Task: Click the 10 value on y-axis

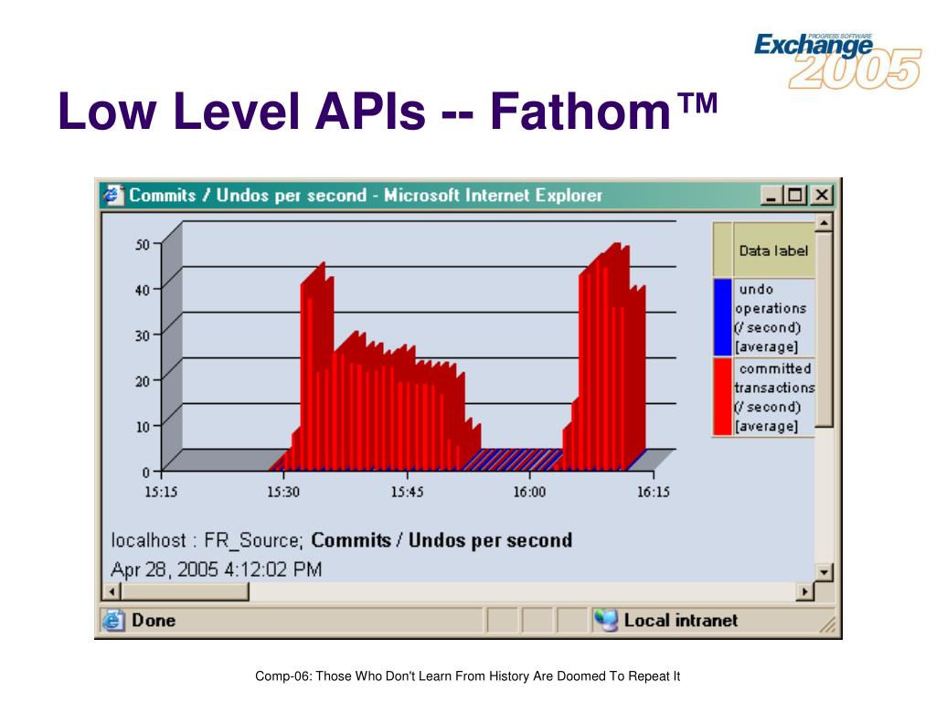Action: 142,426
